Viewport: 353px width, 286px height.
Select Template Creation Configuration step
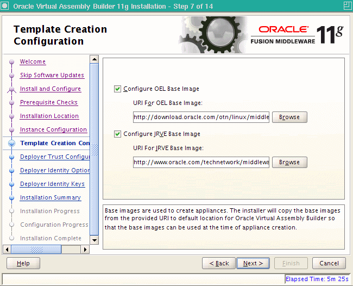pos(55,143)
